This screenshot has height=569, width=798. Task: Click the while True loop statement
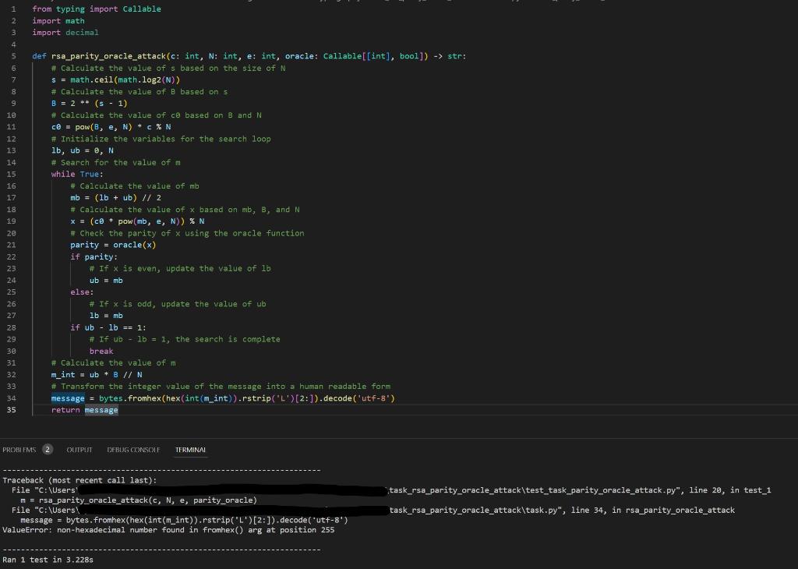(70, 174)
